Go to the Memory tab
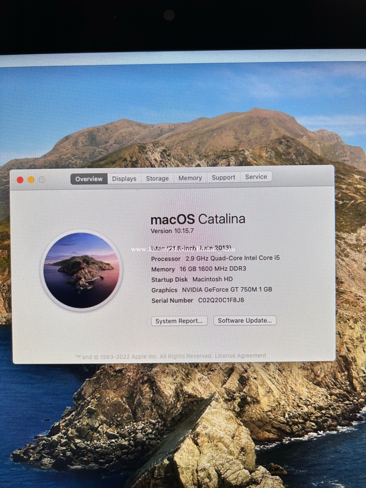Screen dimensions: 366x488 (190, 178)
